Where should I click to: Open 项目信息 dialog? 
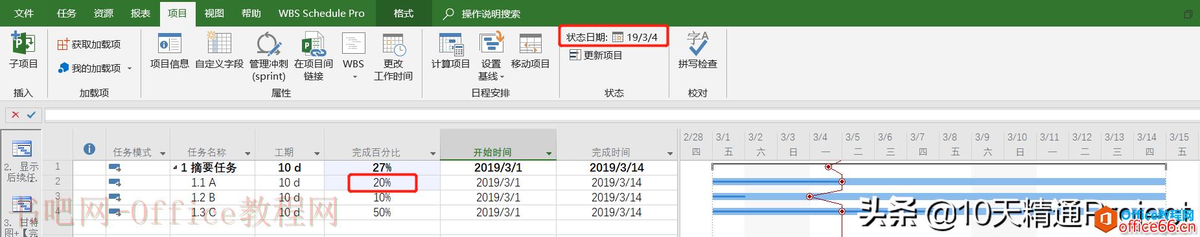tap(170, 51)
